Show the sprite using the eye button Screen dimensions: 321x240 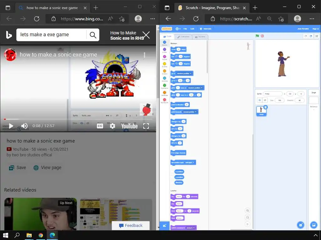click(x=260, y=100)
